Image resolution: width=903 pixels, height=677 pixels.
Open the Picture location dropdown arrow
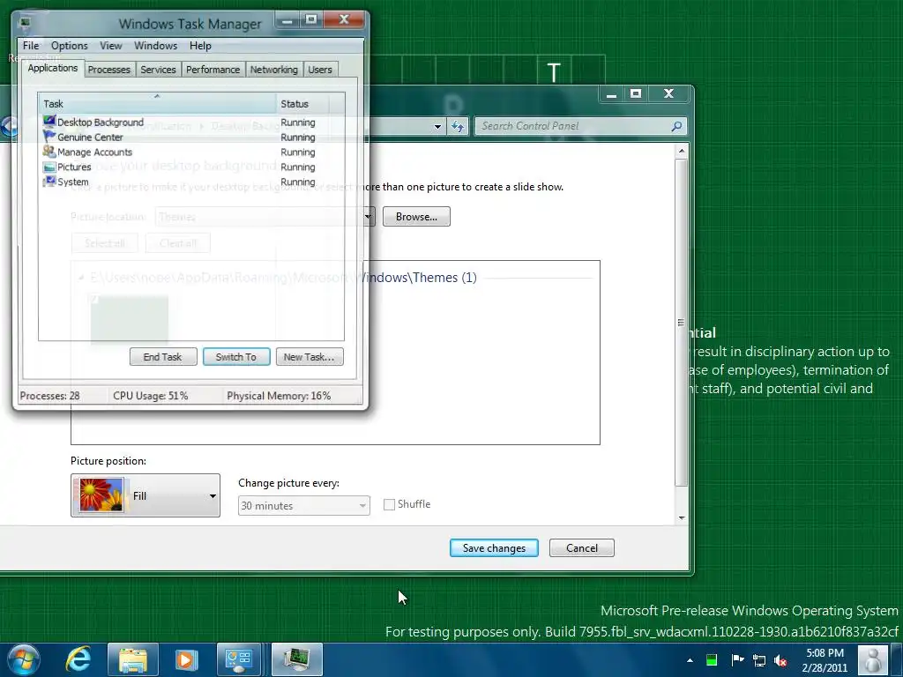(368, 217)
